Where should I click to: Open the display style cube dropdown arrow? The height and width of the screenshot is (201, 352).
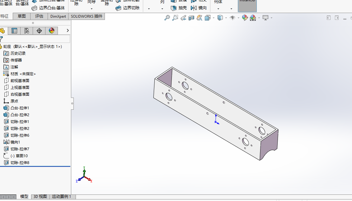coord(226,18)
